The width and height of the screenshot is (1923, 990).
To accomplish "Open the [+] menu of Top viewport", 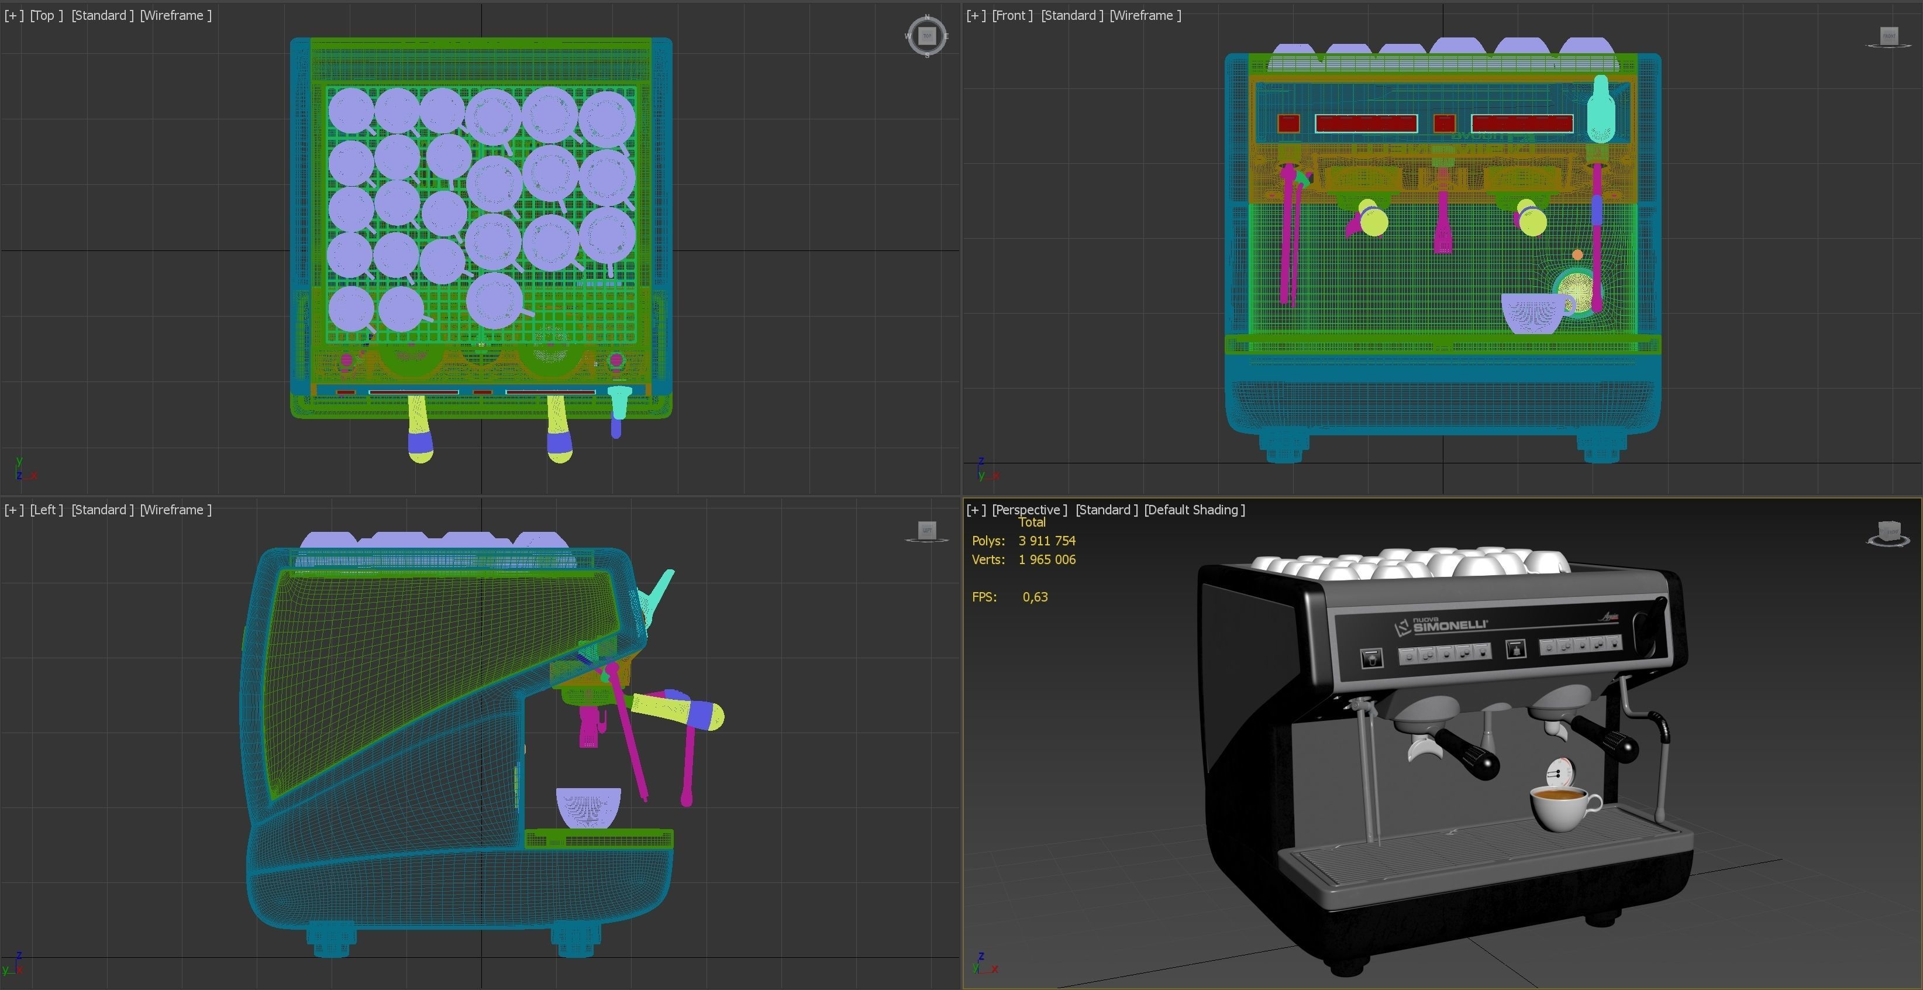I will pos(13,15).
